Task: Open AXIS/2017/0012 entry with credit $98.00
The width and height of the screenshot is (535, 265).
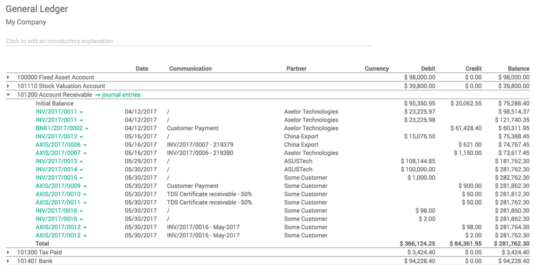Action: tap(58, 227)
